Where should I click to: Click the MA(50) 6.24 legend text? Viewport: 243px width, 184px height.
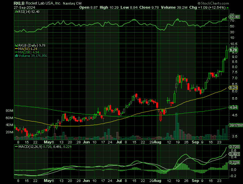click(27, 49)
